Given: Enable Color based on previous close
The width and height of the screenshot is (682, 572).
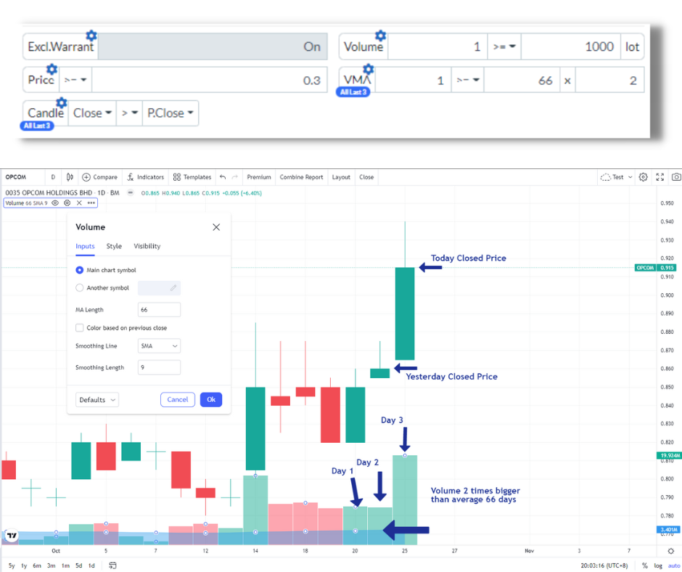Looking at the screenshot, I should coord(80,327).
